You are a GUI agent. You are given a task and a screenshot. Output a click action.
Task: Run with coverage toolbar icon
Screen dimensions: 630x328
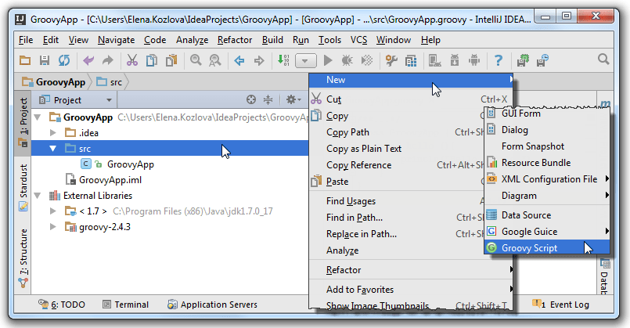pyautogui.click(x=367, y=61)
